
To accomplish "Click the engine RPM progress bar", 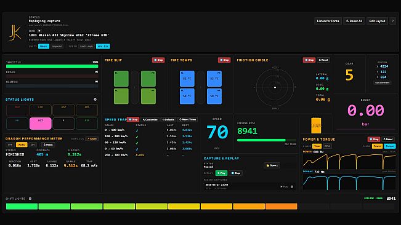I will (x=267, y=140).
